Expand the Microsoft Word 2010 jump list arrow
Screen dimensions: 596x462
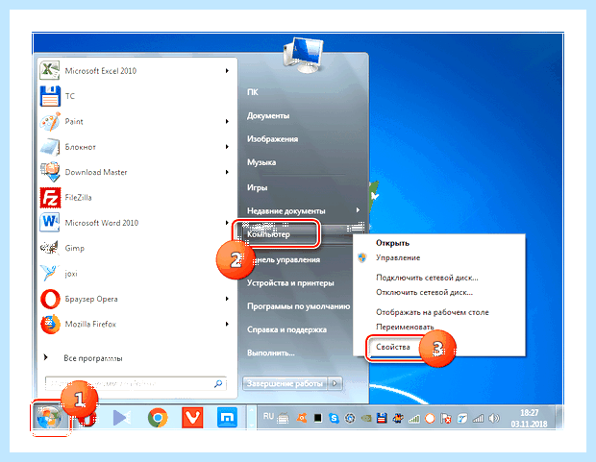tap(227, 222)
